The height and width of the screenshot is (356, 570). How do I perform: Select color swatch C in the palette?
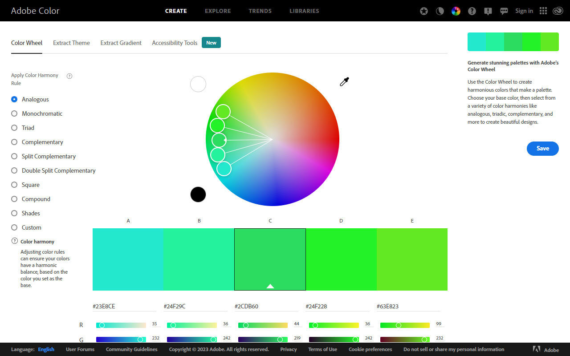pos(270,259)
